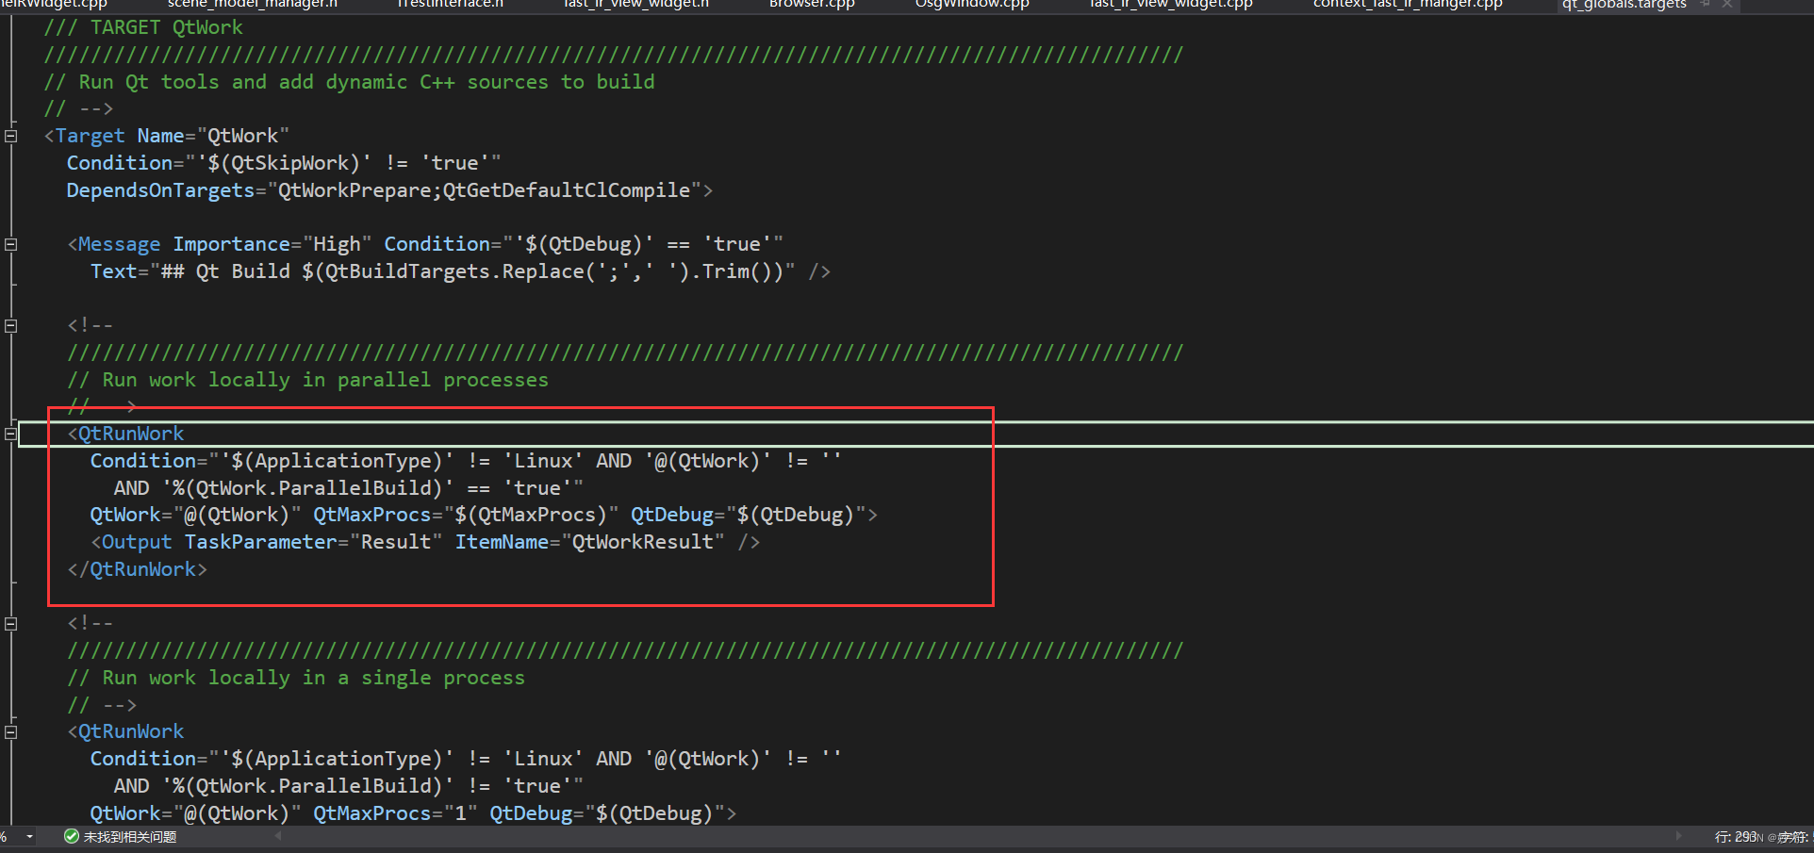Viewport: 1814px width, 853px height.
Task: Click the Text="## Qt Build" line
Action: [x=460, y=271]
